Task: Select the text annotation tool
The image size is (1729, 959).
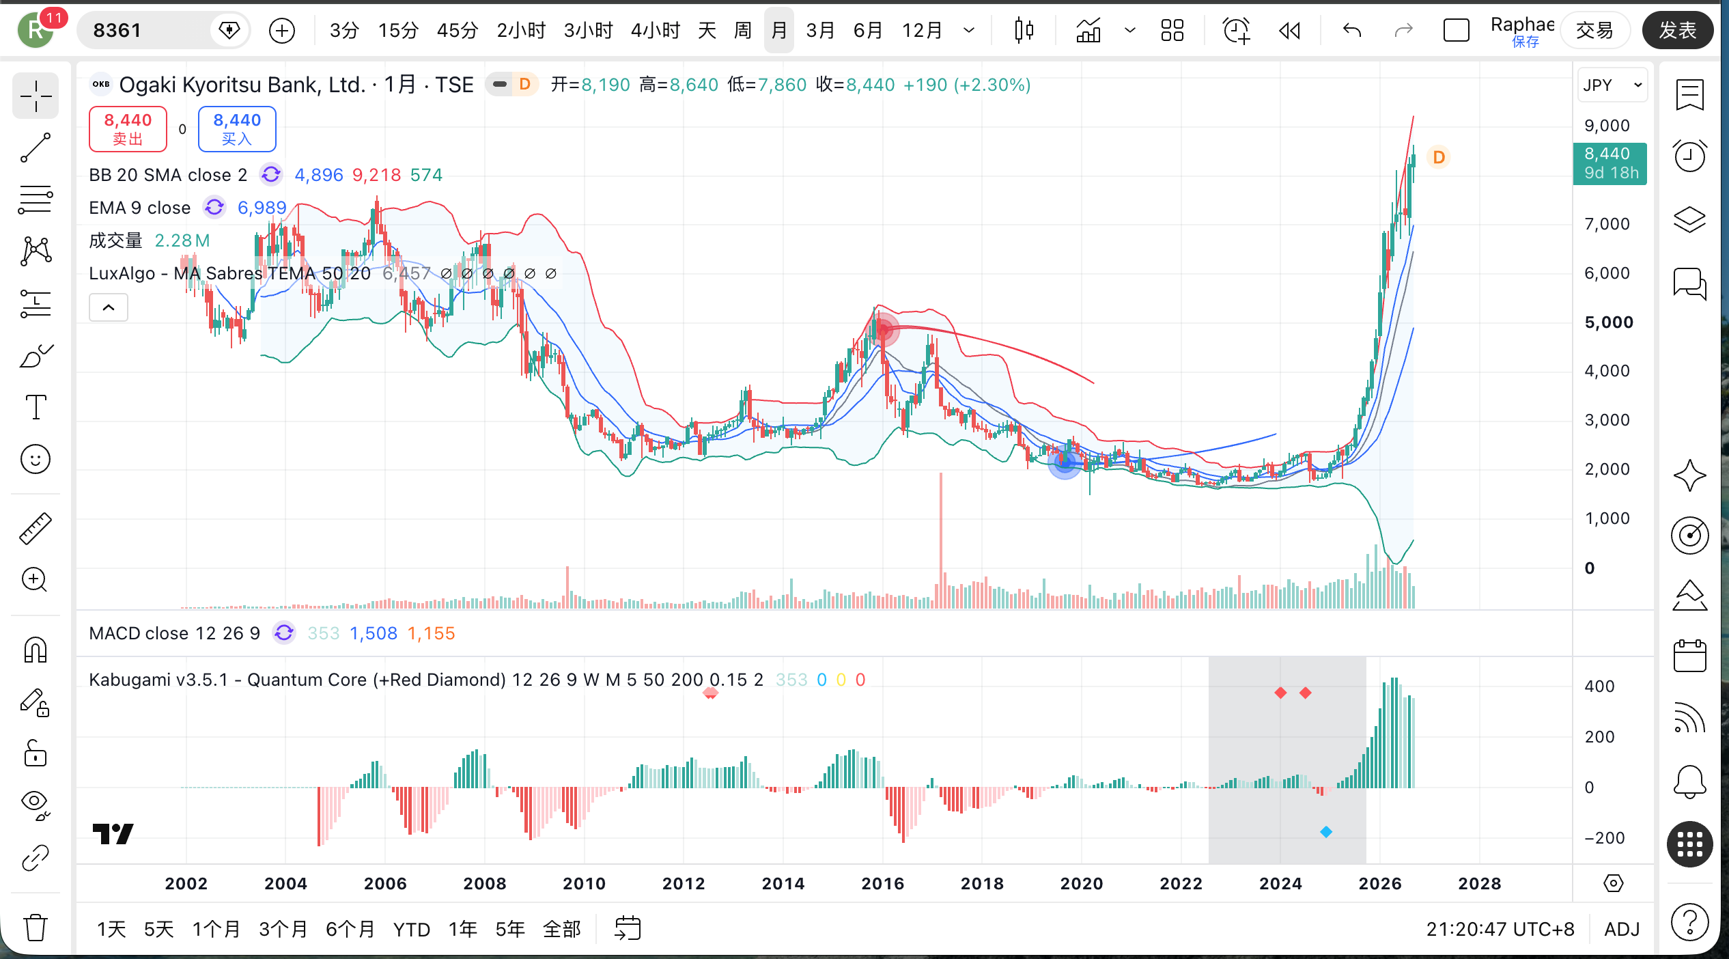Action: click(x=36, y=408)
